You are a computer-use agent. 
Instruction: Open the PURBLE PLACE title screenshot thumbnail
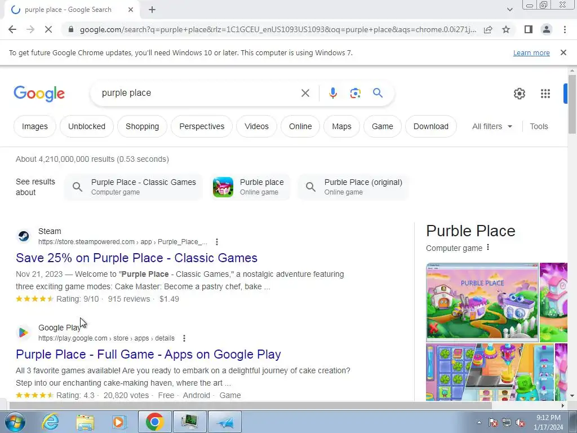point(482,302)
